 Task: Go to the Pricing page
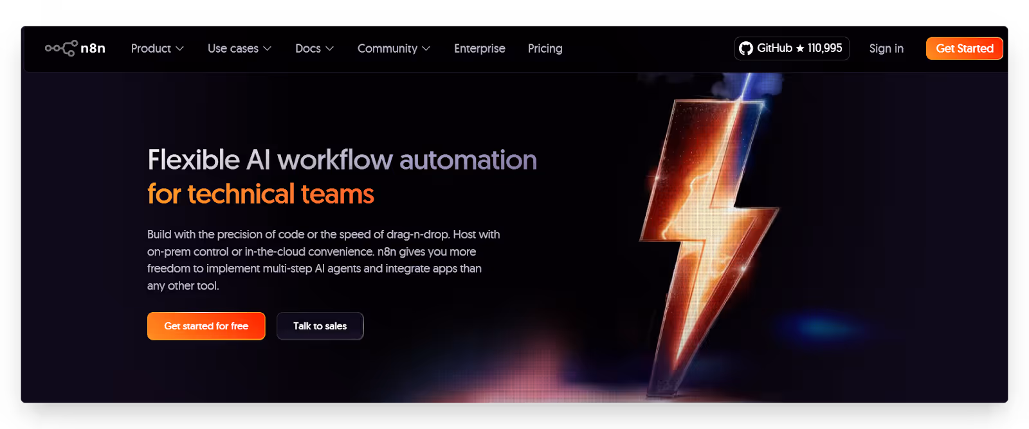545,48
